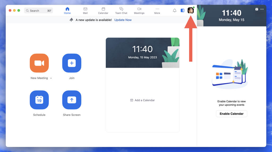Open the profile avatar menu
272x152 pixels.
191,10
